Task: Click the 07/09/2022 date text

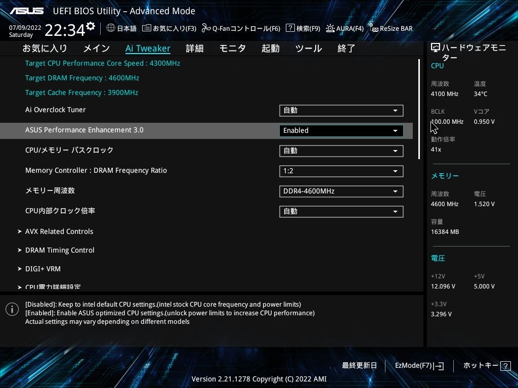Action: 25,28
